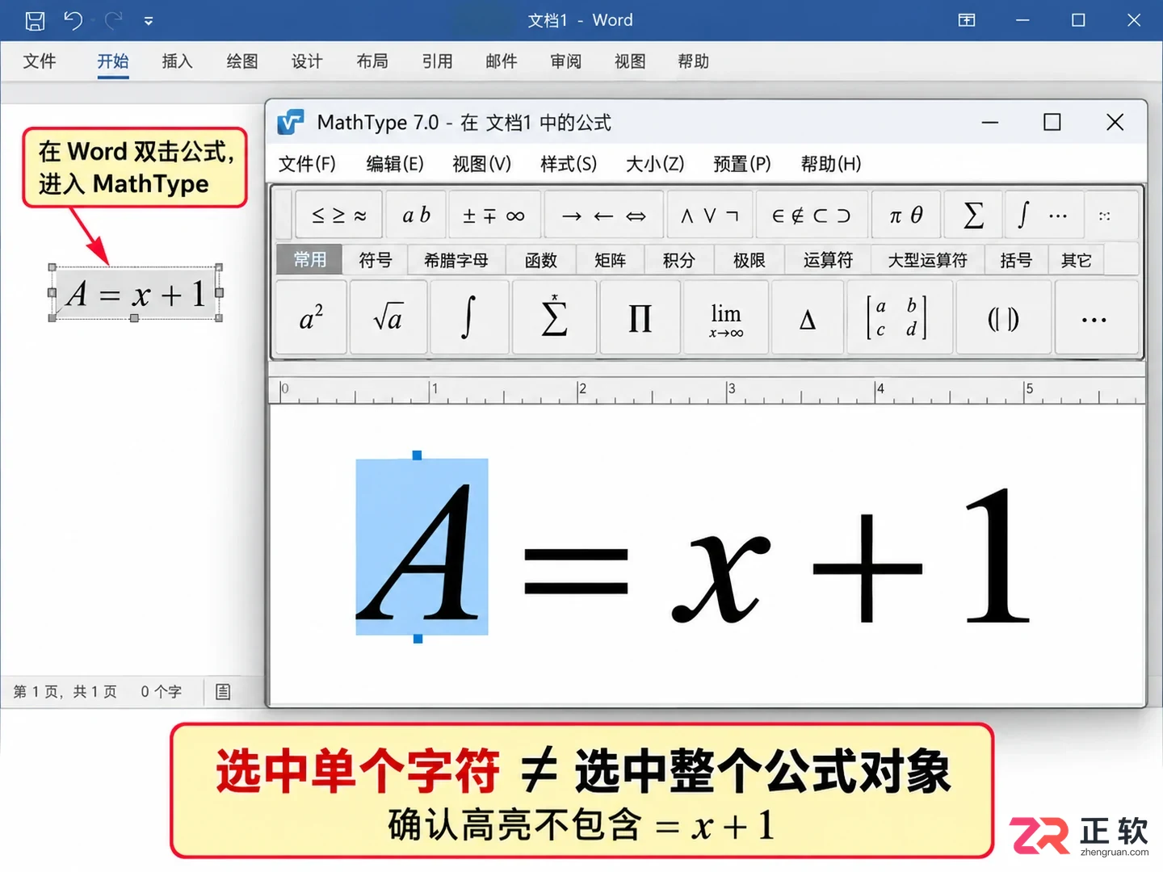Select the 运算符 category tab

[x=828, y=260]
